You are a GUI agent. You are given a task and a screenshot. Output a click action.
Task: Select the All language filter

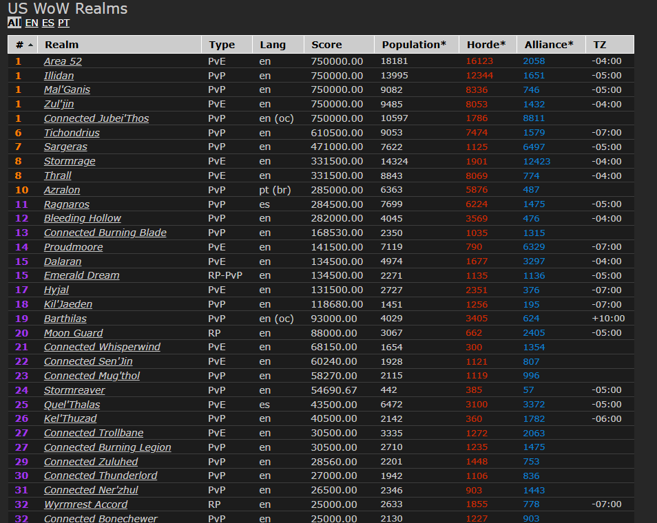tap(14, 23)
